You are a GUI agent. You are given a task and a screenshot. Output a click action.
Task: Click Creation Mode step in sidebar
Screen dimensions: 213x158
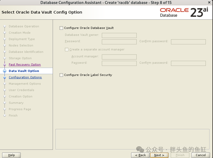click(x=20, y=33)
